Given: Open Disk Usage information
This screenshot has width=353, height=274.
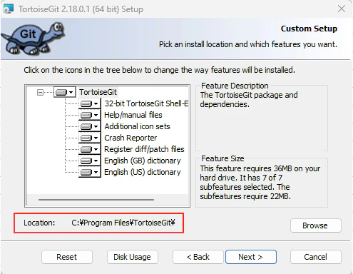Looking at the screenshot, I should click(133, 257).
